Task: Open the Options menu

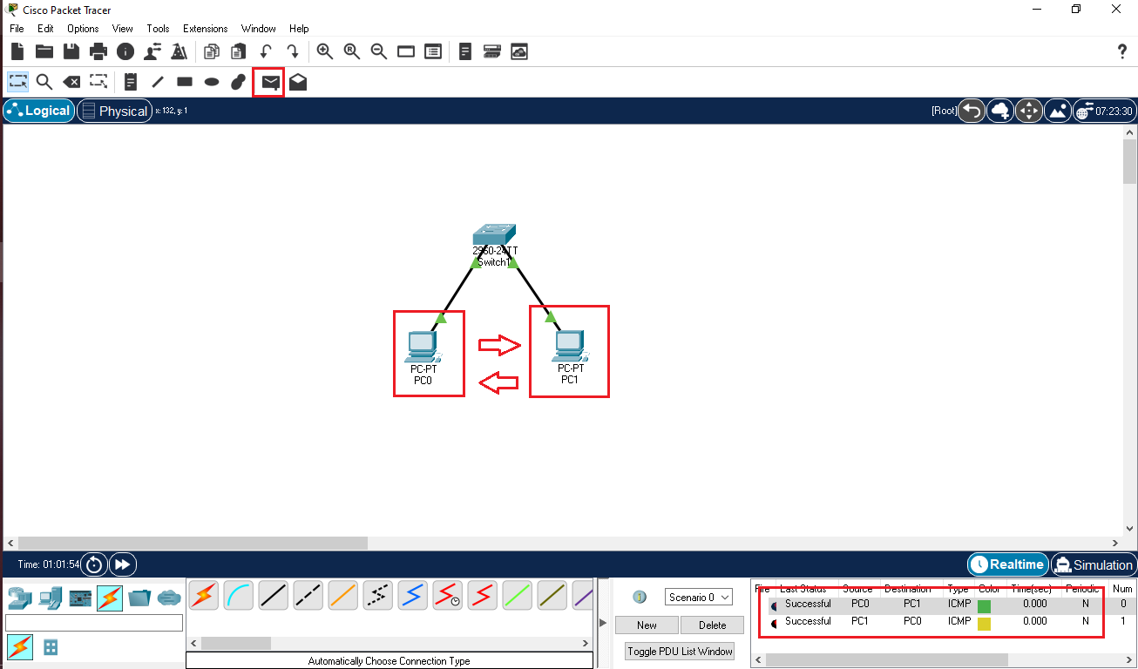Action: [x=83, y=29]
